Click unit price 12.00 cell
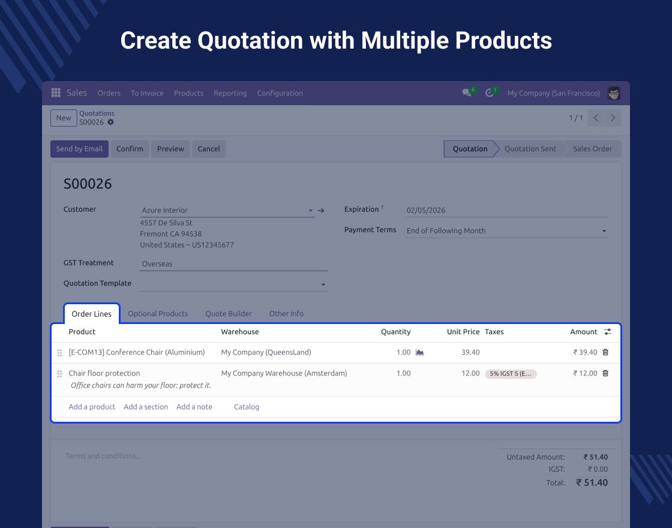The width and height of the screenshot is (672, 528). point(470,373)
